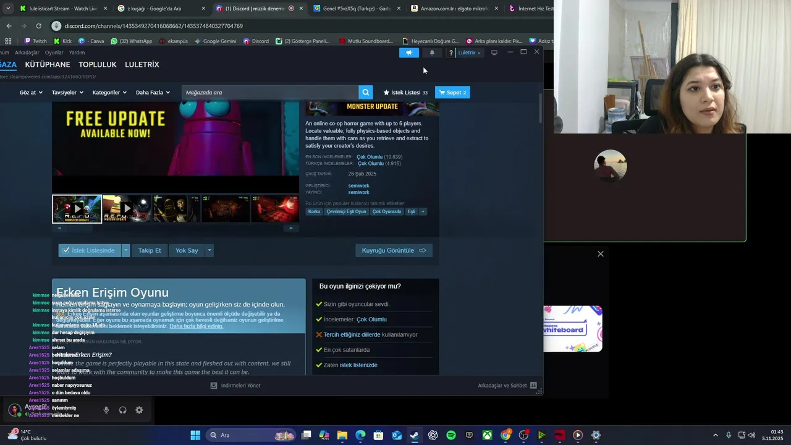Expand the Kategoriler dropdown
Screen dimensions: 791x445
click(109, 93)
